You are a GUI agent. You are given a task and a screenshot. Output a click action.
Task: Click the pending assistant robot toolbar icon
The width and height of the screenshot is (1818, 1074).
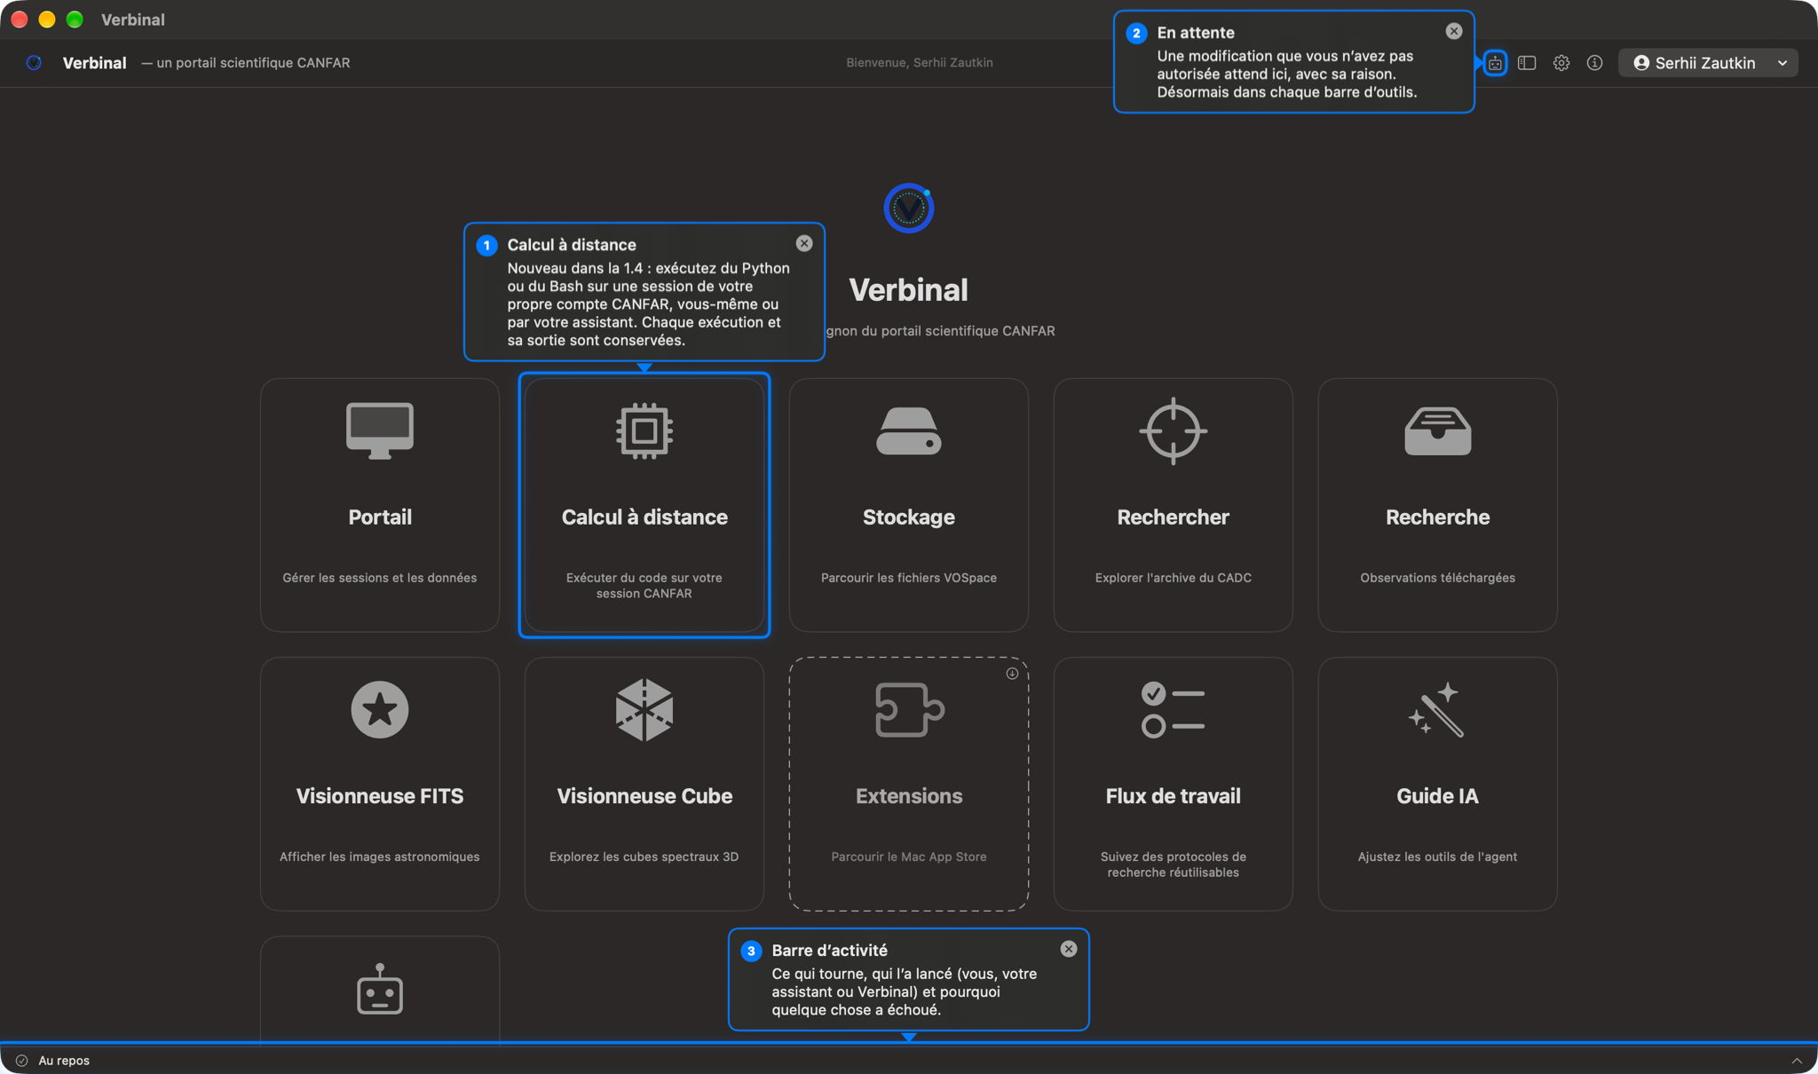[1495, 63]
